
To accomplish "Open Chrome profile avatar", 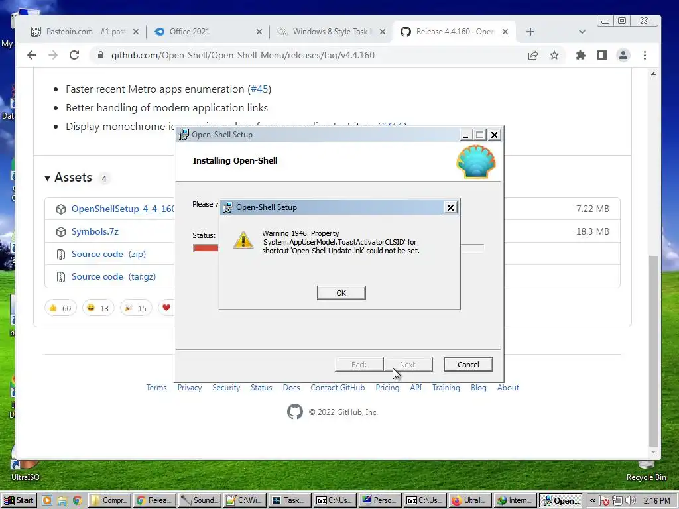I will click(623, 55).
